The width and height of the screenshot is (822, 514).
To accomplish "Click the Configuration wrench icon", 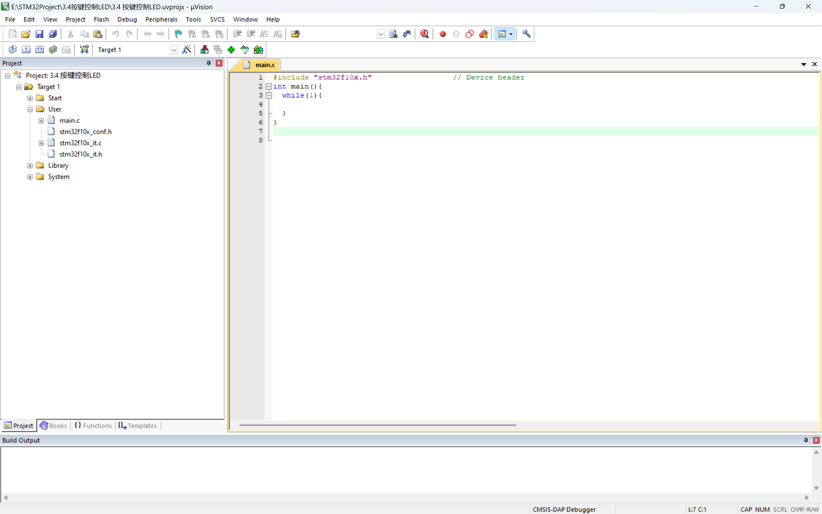I will tap(526, 34).
